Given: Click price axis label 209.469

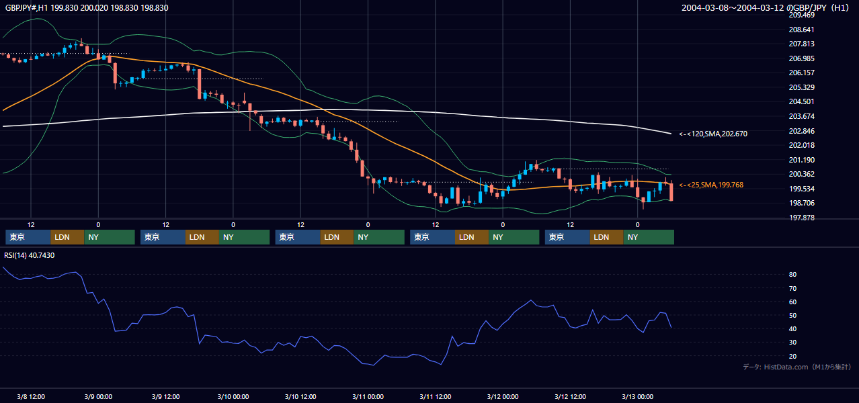Looking at the screenshot, I should [x=801, y=15].
